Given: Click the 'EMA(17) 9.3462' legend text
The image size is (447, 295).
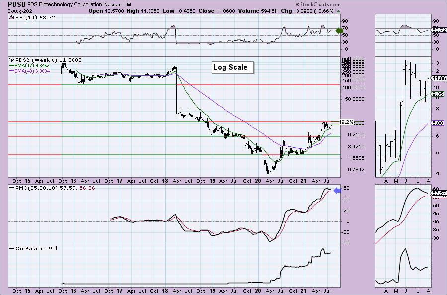Looking at the screenshot, I should pyautogui.click(x=32, y=65).
